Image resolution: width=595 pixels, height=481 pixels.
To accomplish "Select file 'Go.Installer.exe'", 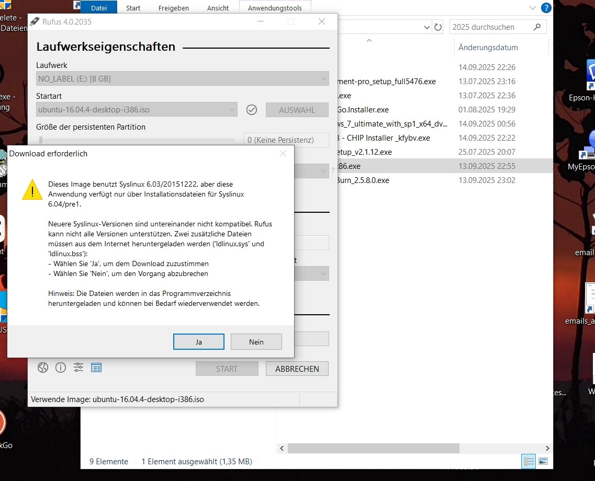I will coord(363,110).
